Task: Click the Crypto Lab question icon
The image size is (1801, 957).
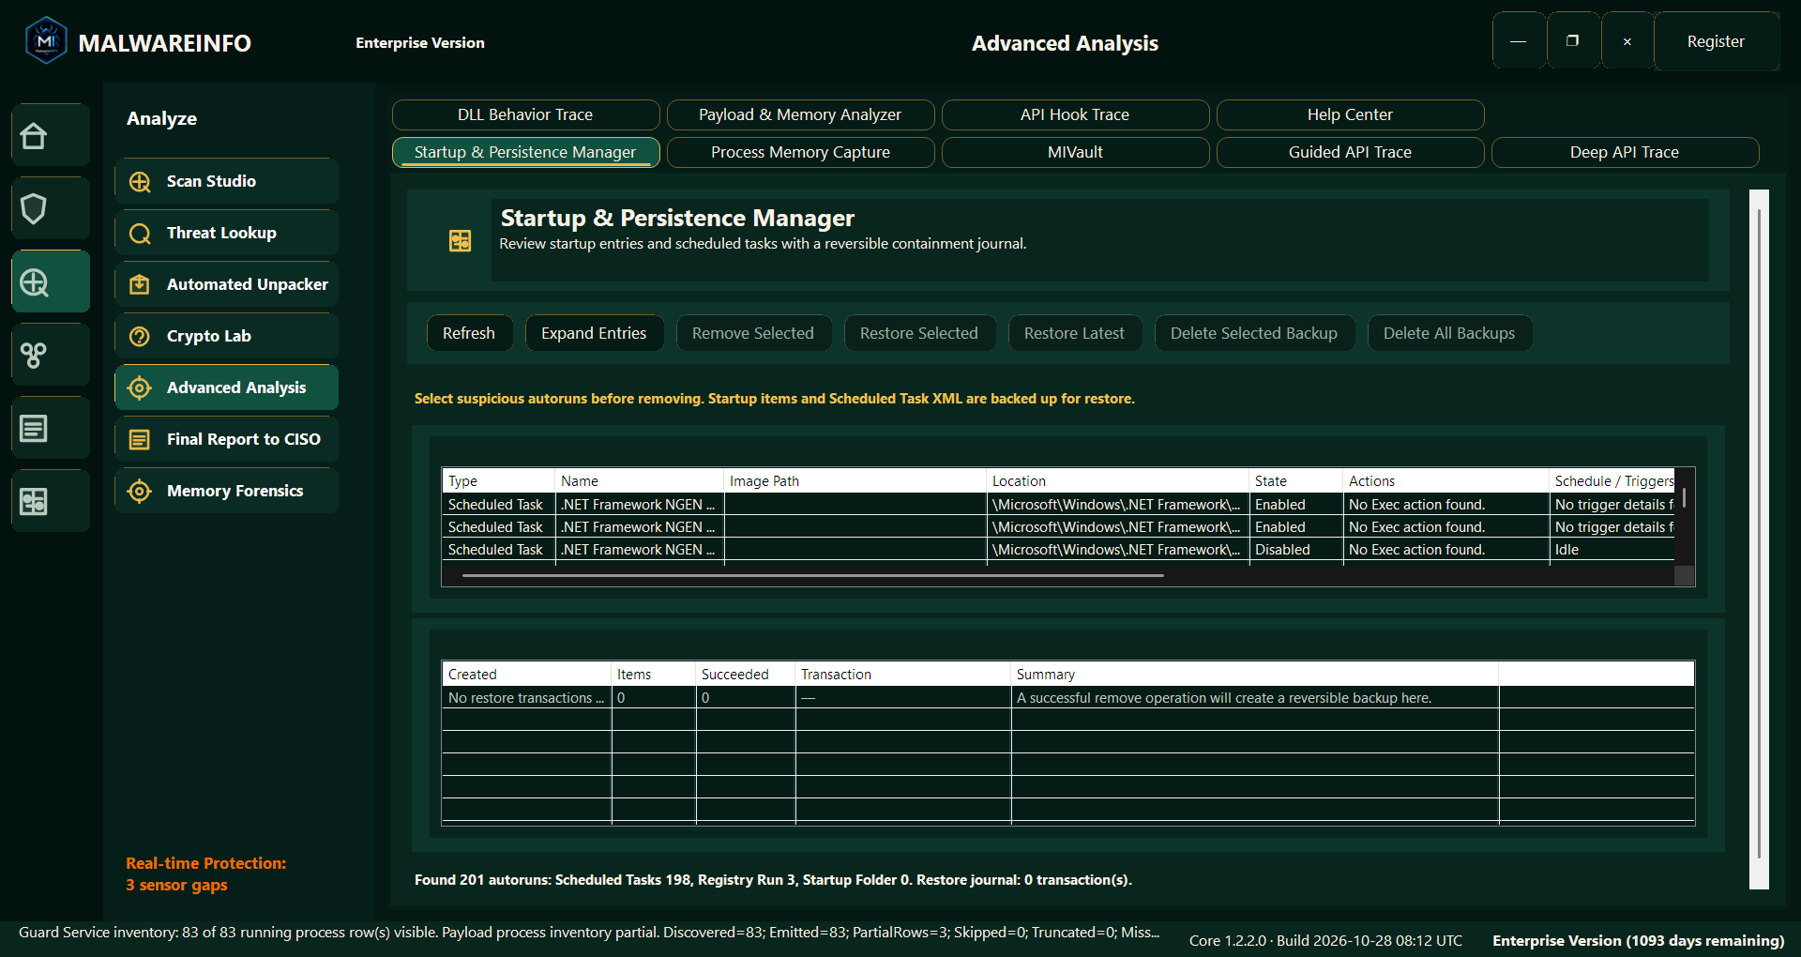Action: click(140, 337)
